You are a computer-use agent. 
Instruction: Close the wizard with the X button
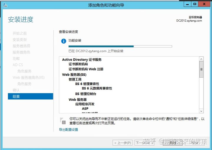click(x=204, y=4)
